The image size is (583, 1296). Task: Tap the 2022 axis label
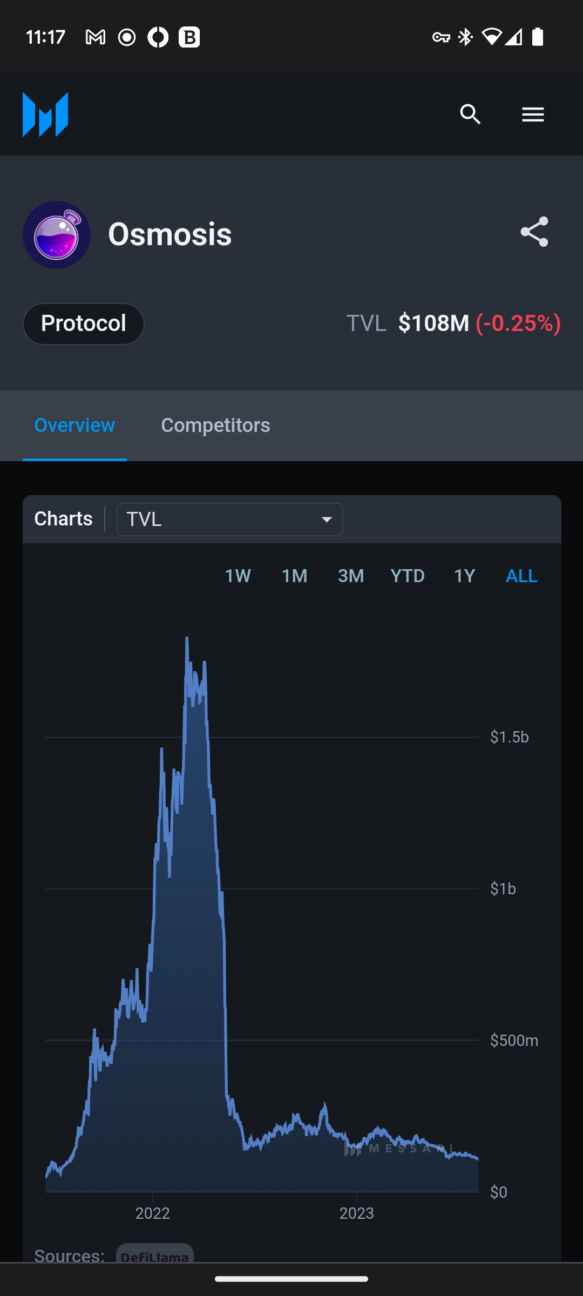[153, 1213]
